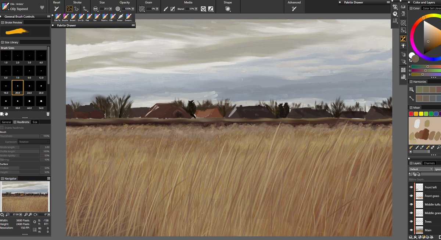
Task: Hide the Front grass layer
Action: (x=411, y=196)
